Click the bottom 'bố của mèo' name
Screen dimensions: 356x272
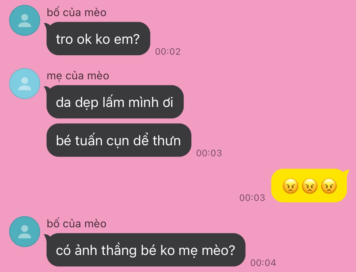[x=76, y=223]
